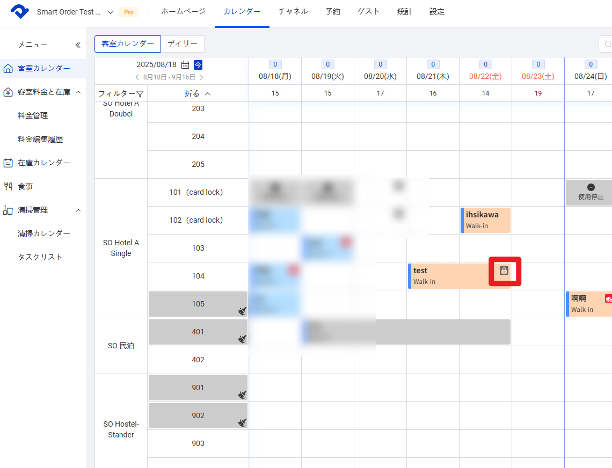Open the Smart Order Test property dropdown

pos(75,12)
